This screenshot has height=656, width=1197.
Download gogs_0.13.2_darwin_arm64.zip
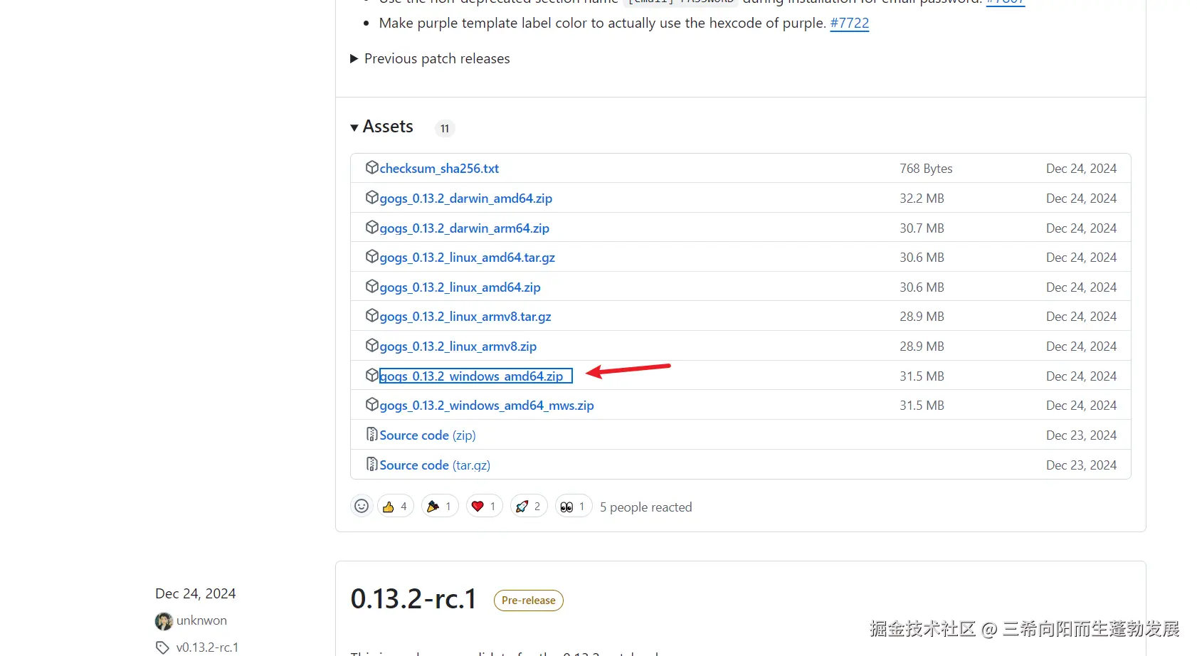click(x=465, y=228)
